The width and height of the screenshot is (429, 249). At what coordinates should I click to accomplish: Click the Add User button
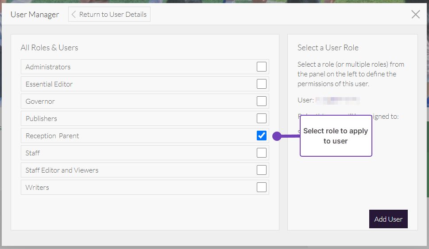coord(388,219)
